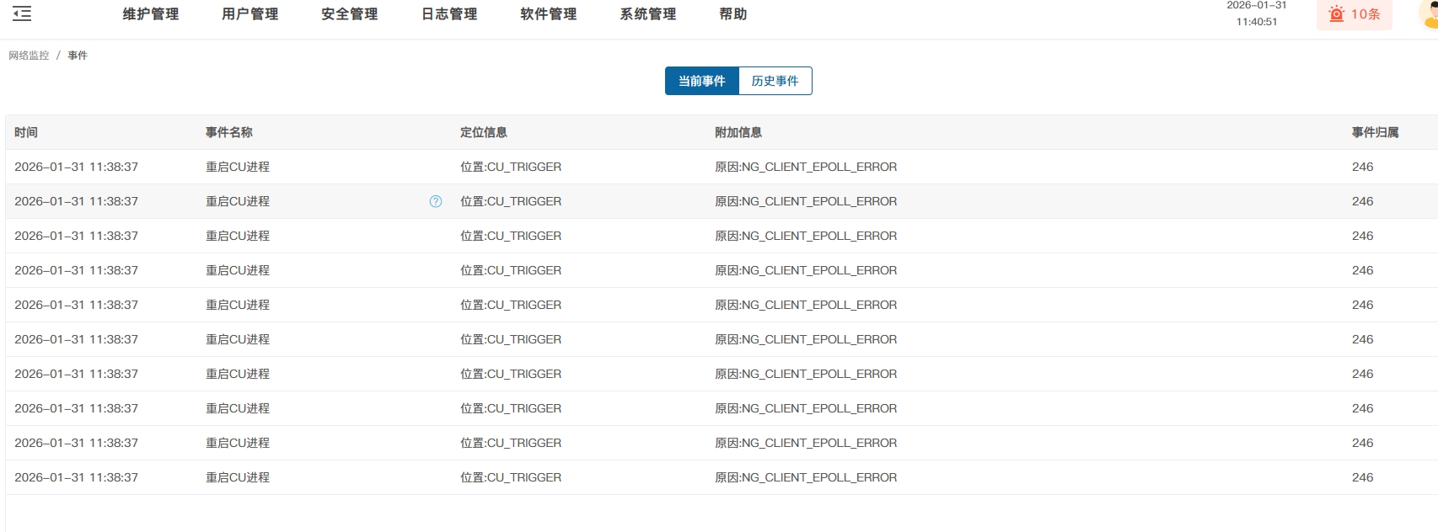Click the 时间 column header

pyautogui.click(x=26, y=132)
